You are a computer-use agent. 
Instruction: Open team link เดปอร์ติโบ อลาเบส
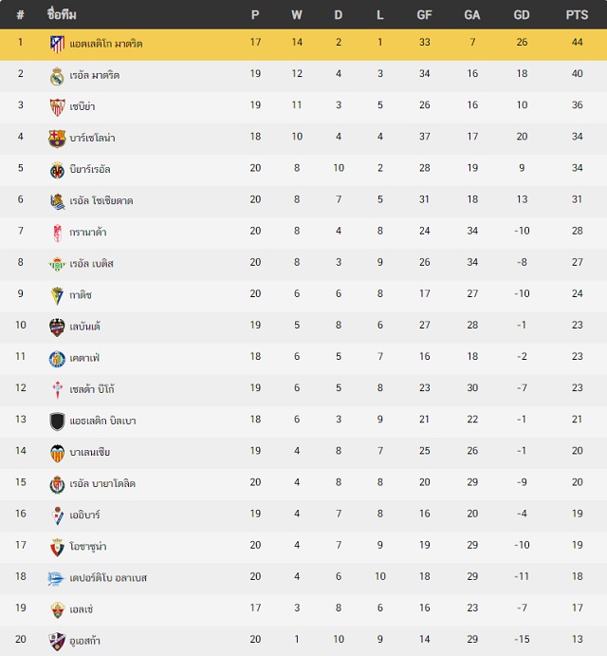tap(108, 578)
